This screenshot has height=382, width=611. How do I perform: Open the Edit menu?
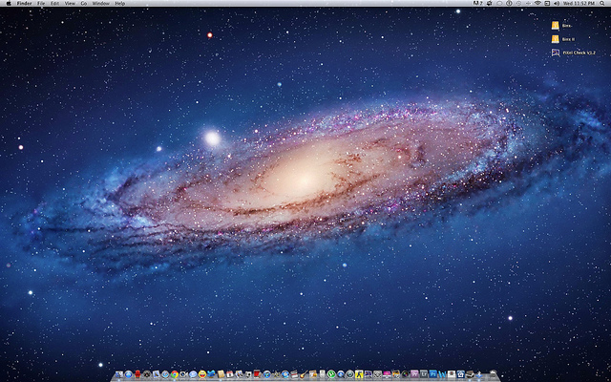55,3
